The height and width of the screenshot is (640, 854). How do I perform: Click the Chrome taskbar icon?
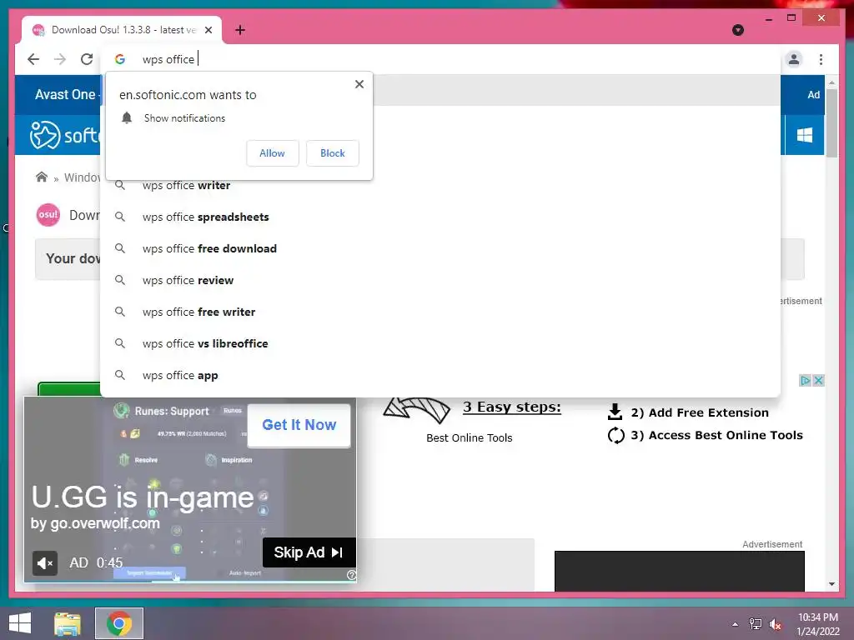pyautogui.click(x=119, y=623)
